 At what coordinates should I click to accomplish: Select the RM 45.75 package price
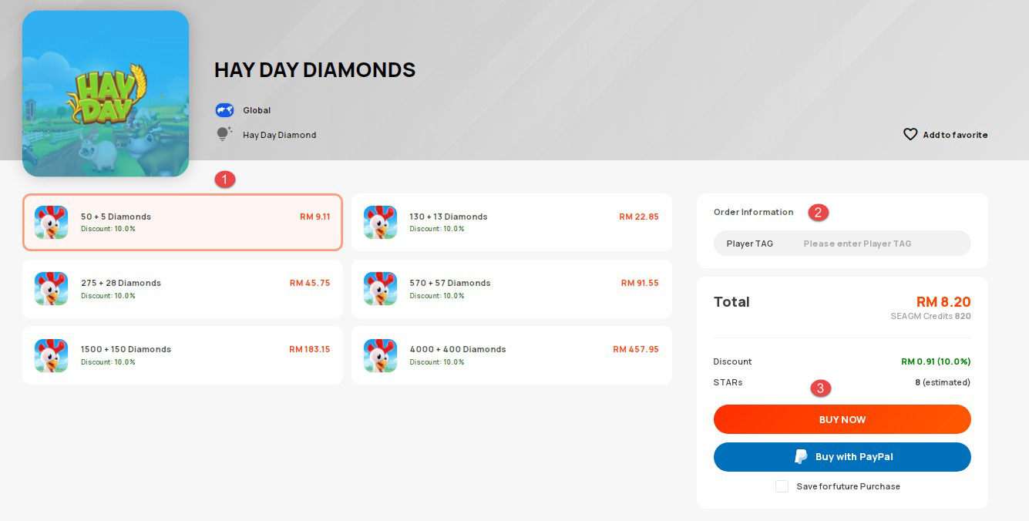coord(310,283)
